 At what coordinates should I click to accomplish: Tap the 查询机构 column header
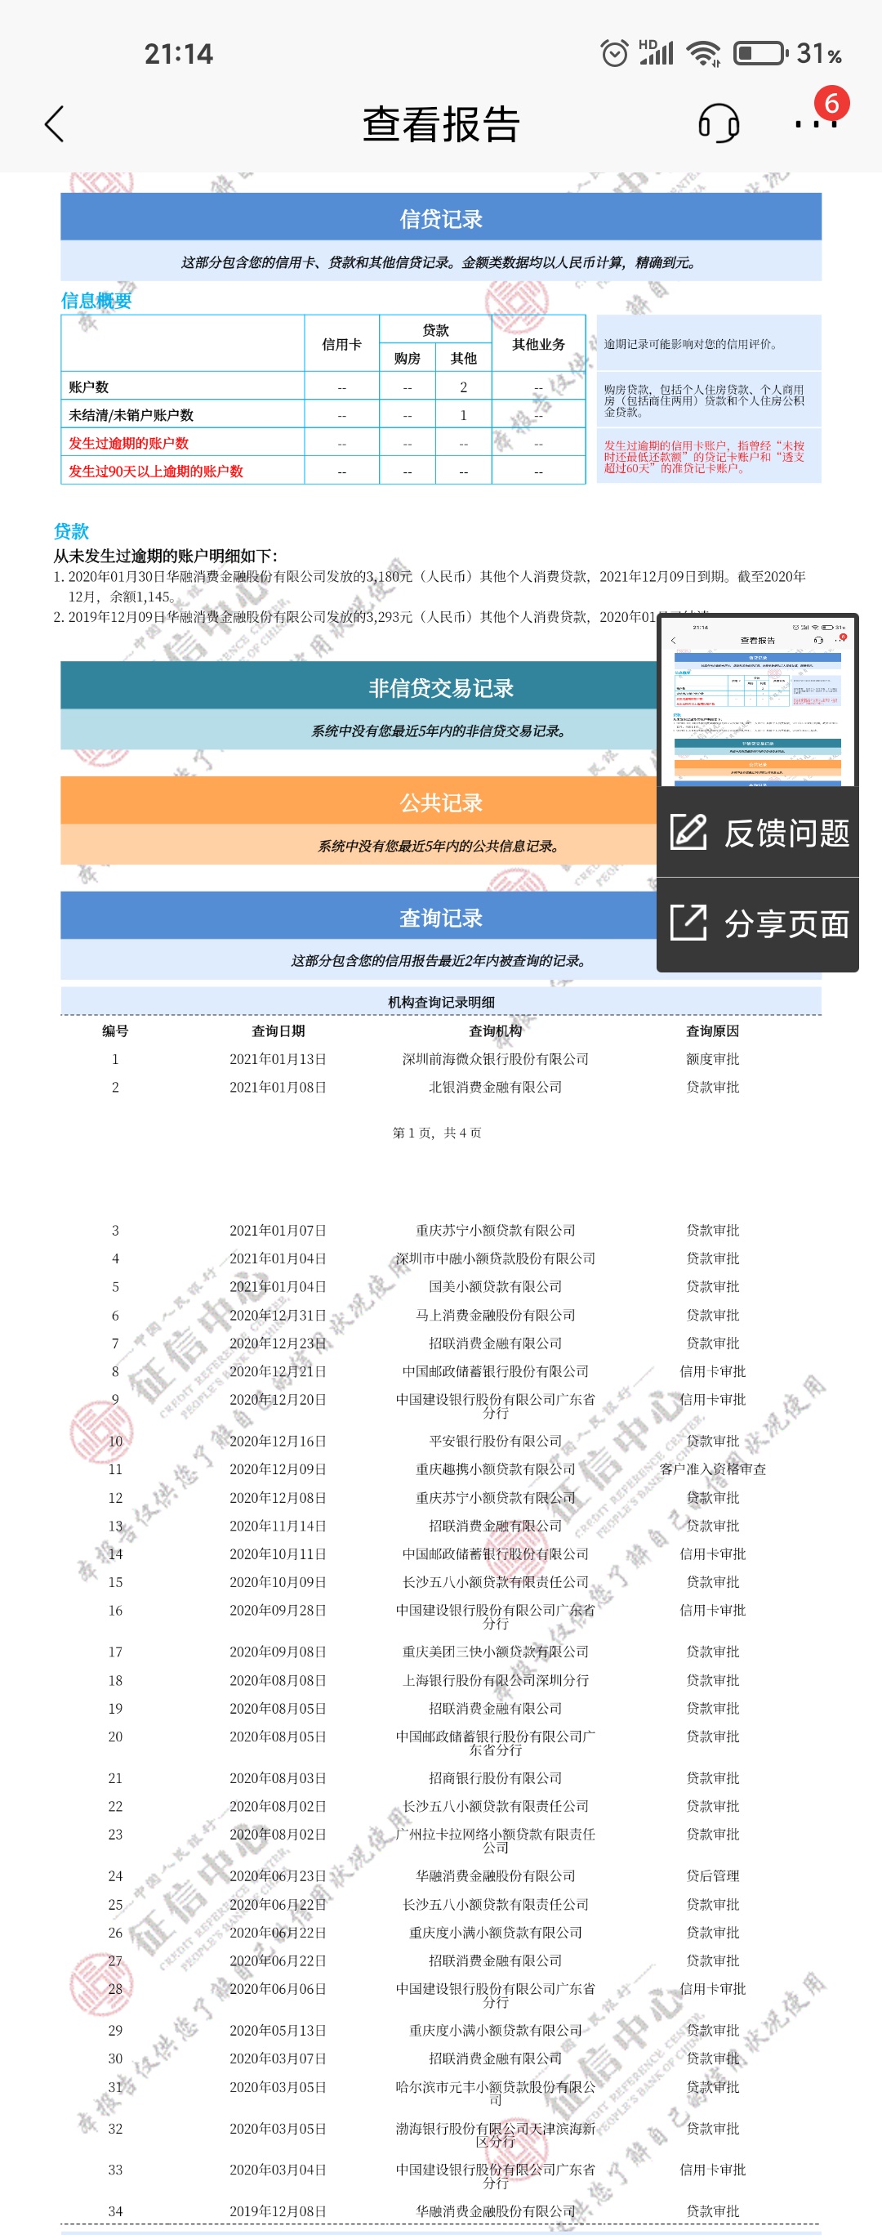(x=495, y=1030)
